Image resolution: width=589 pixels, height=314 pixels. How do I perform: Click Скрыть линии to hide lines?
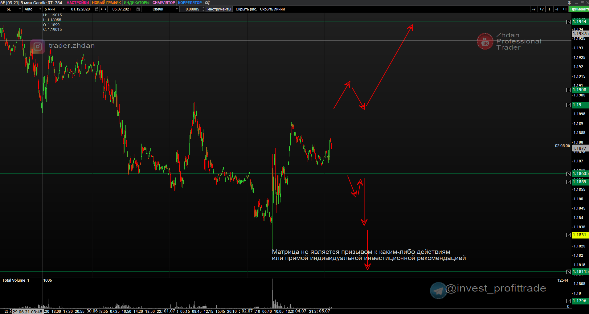tap(272, 9)
